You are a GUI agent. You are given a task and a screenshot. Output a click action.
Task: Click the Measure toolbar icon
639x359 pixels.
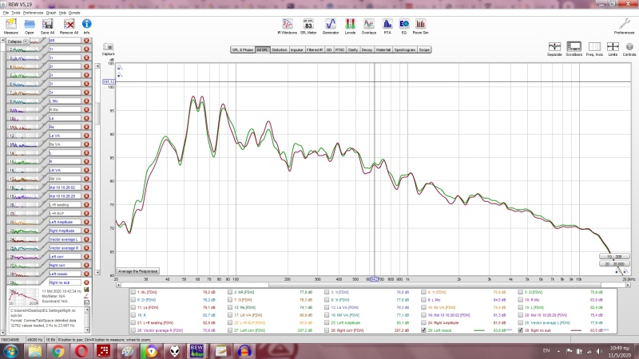(x=12, y=26)
